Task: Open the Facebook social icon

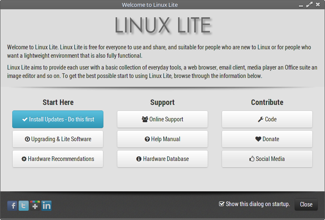Action: pos(13,206)
